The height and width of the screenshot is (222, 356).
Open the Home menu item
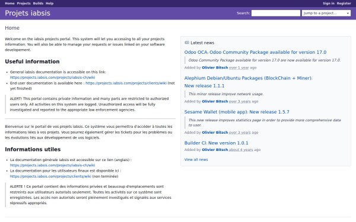(x=9, y=4)
